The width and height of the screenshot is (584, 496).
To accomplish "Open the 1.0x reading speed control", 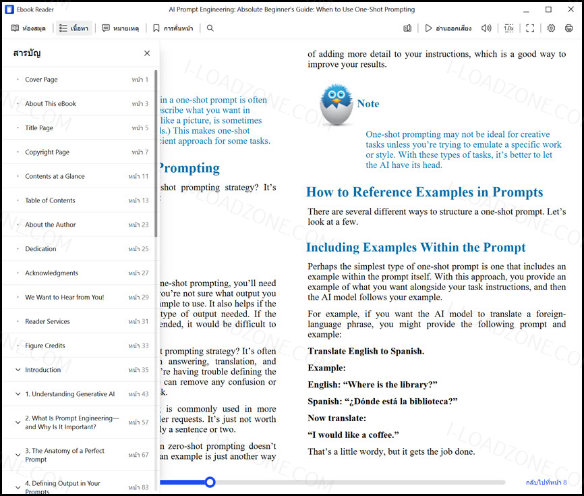I will click(x=508, y=28).
